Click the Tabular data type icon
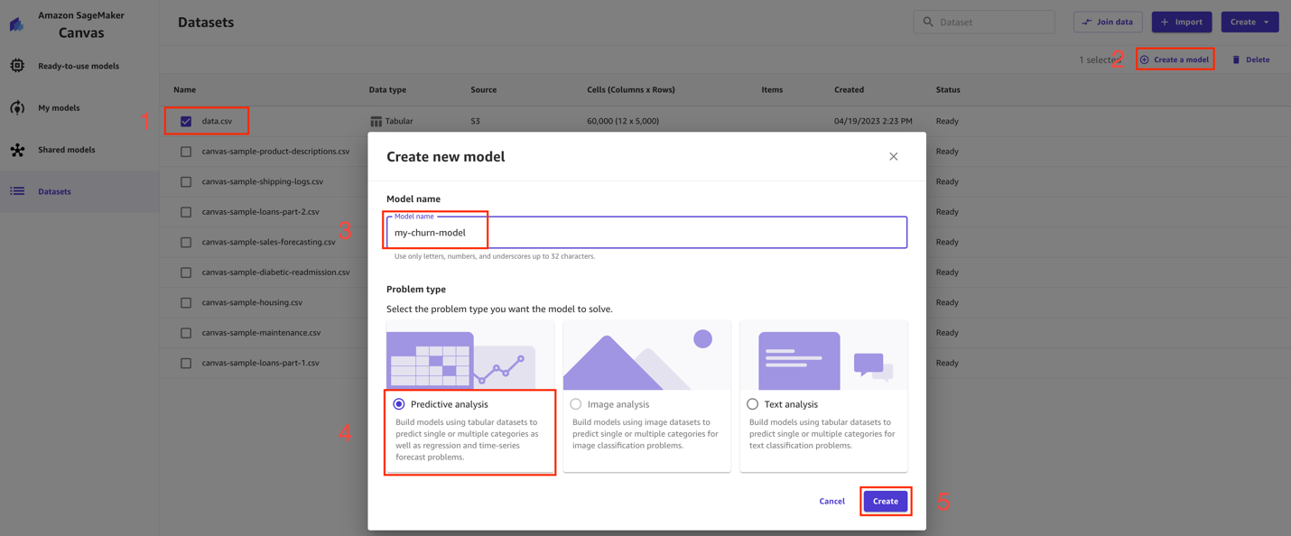 pos(376,121)
